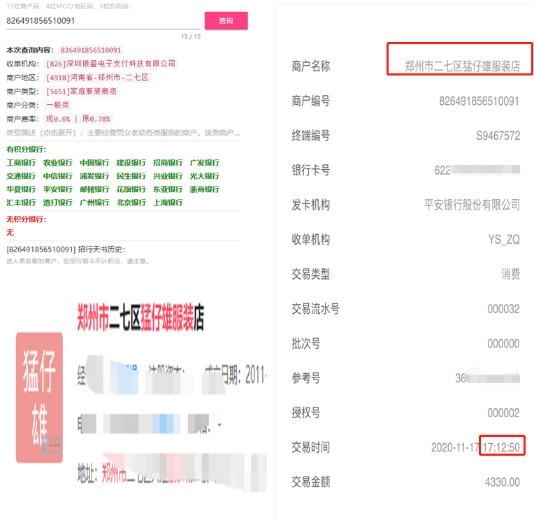Select query content value 826491856510091 in pink
This screenshot has height=520, width=534.
(x=91, y=50)
